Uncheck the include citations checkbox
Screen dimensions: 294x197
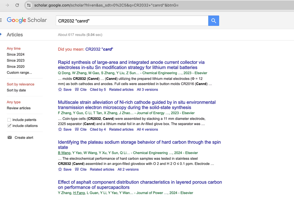pyautogui.click(x=9, y=126)
